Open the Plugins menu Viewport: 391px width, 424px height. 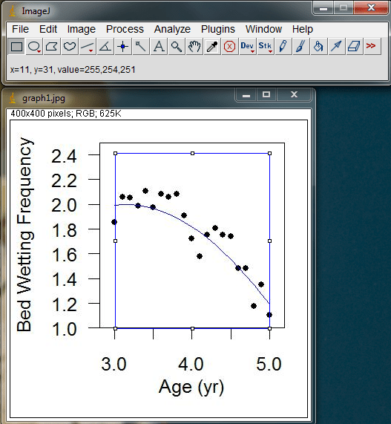point(218,29)
